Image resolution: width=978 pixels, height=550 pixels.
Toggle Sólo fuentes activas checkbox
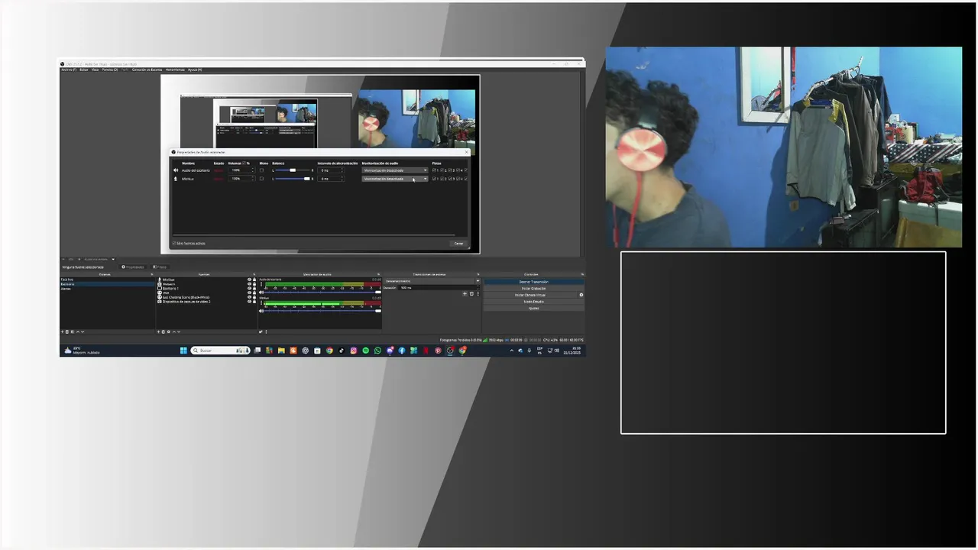(174, 243)
